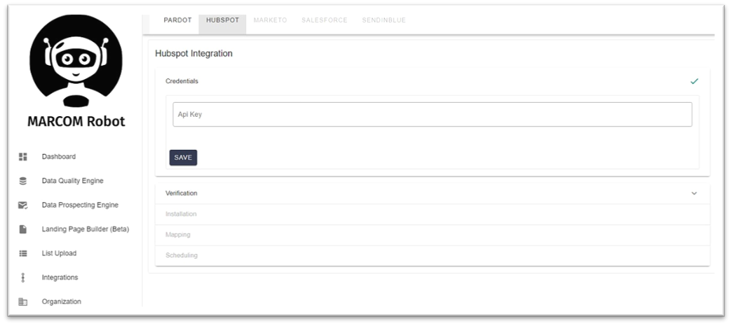Click the Data Quality Engine database icon
This screenshot has width=732, height=326.
tap(23, 180)
